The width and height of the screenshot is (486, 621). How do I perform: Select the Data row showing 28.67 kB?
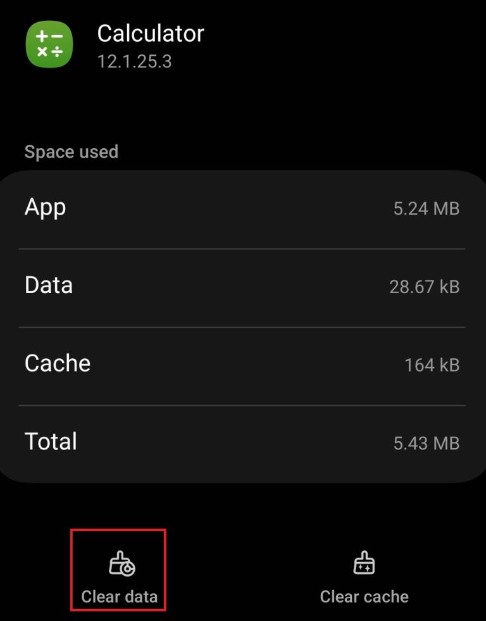pyautogui.click(x=243, y=286)
